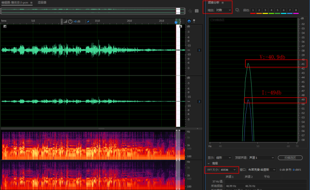The image size is (310, 190).
Task: Click the Scan Selection (扫描选区) button
Action: (x=290, y=158)
